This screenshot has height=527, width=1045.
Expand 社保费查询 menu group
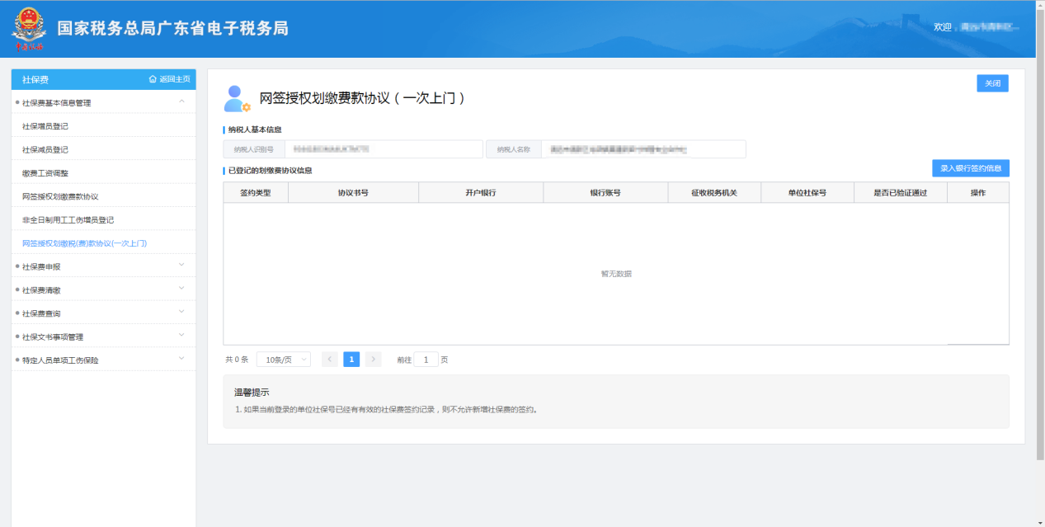[x=181, y=313]
